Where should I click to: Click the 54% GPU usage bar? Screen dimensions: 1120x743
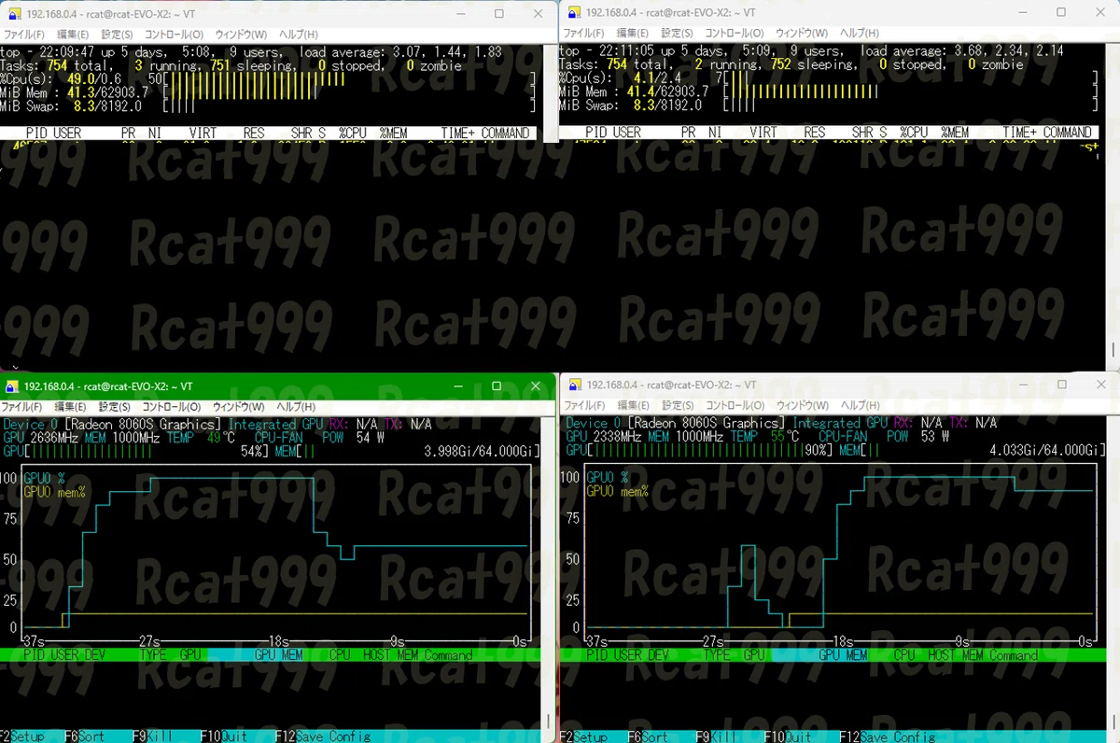pos(137,451)
